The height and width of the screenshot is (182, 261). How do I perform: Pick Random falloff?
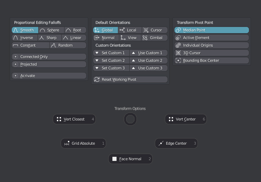[x=68, y=45]
